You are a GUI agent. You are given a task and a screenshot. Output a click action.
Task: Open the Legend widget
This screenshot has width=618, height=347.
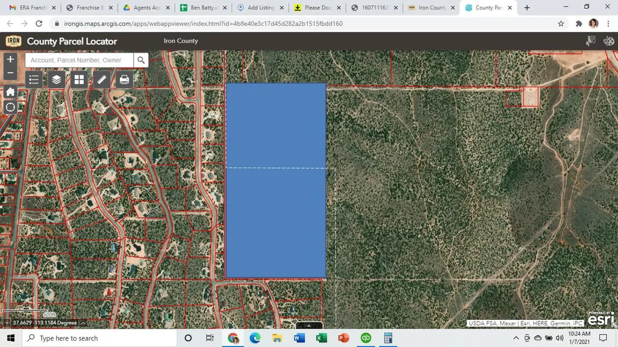[x=34, y=80]
